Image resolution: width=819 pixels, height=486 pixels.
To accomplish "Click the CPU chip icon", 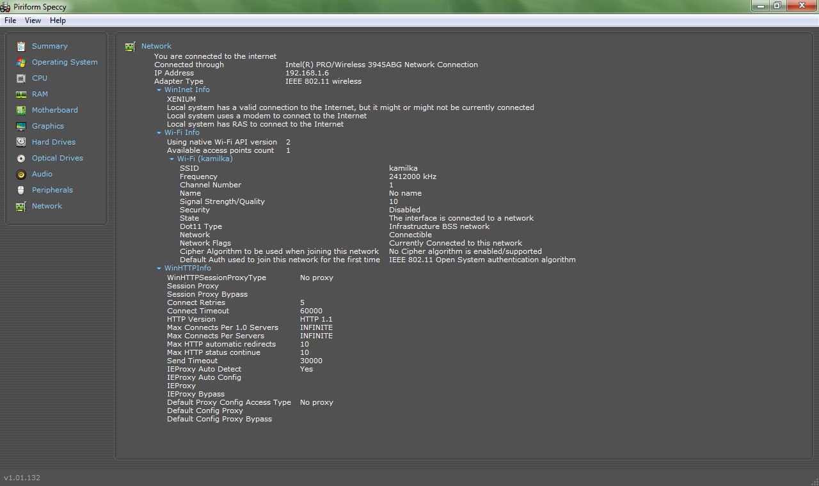I will pos(21,78).
